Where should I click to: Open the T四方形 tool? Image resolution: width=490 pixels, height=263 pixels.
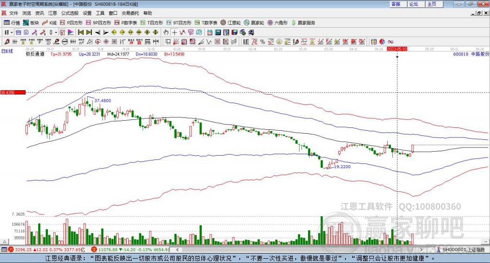pos(152,23)
